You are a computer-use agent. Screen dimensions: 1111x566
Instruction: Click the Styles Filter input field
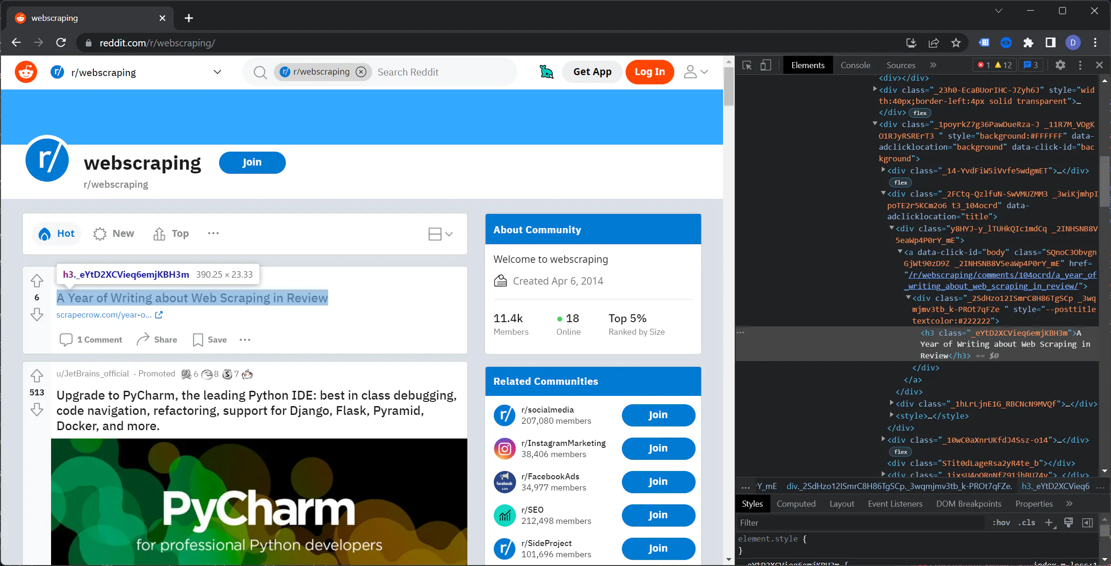[861, 522]
